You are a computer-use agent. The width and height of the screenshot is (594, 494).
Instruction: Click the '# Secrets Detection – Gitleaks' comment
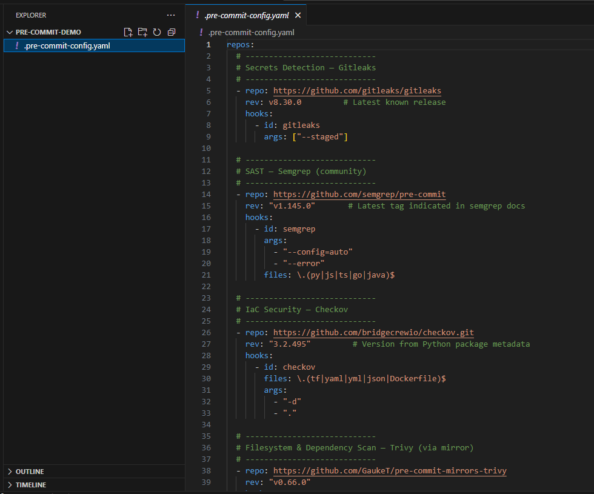[305, 68]
